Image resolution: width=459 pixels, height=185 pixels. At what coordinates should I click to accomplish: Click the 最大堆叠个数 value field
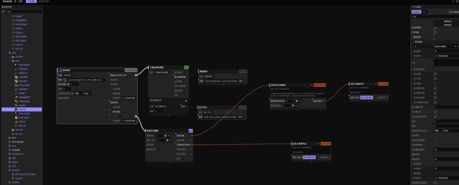click(74, 84)
